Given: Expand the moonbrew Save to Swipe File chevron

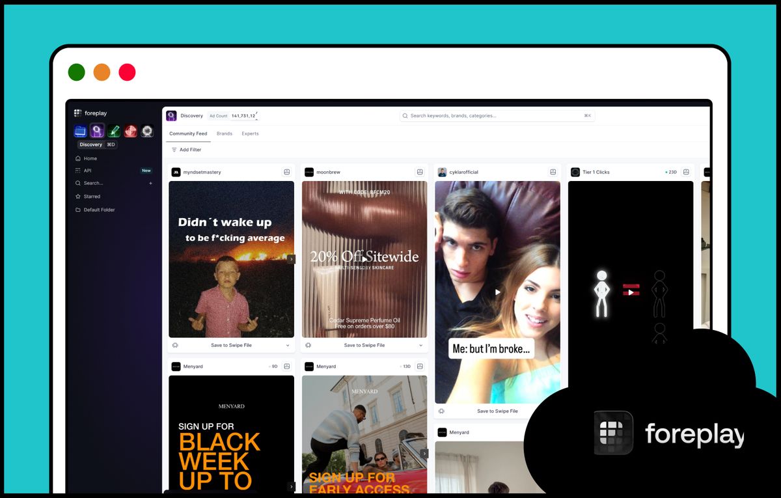Looking at the screenshot, I should tap(420, 345).
